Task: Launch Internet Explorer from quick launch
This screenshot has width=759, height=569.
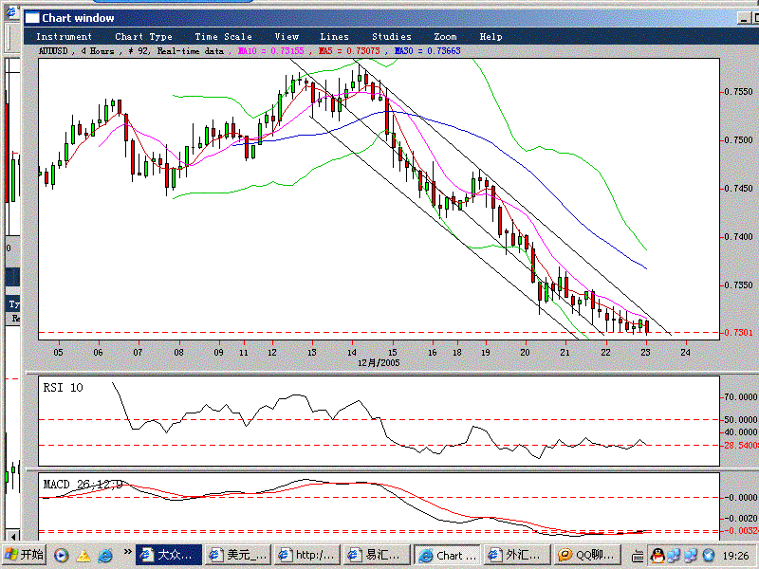Action: (x=104, y=556)
